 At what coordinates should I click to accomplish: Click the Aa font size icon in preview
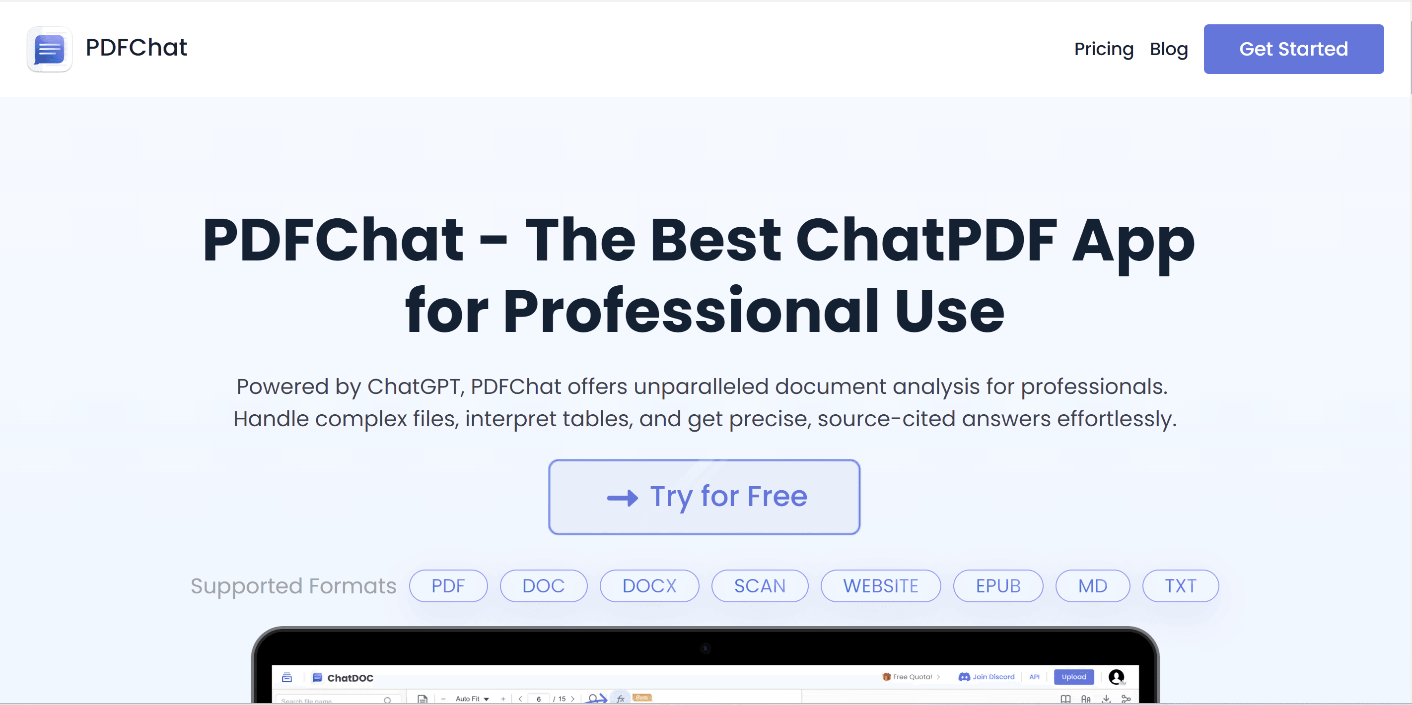coord(1086,699)
